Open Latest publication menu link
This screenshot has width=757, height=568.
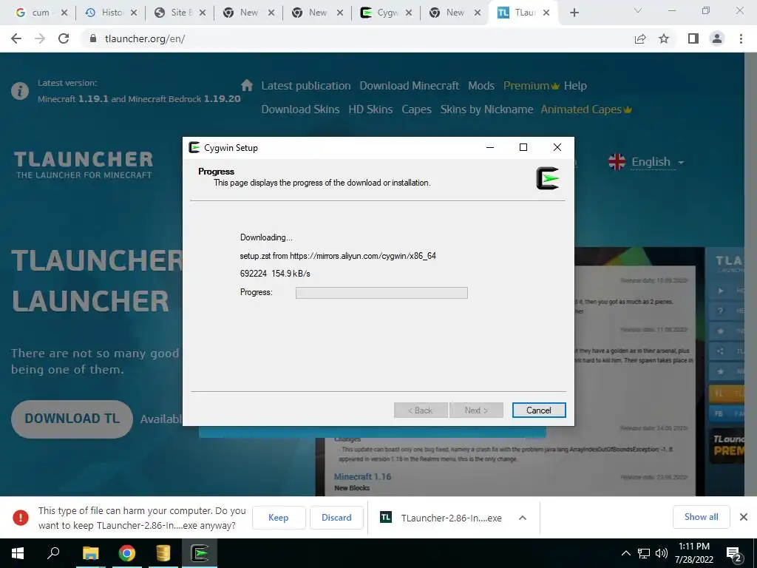(x=305, y=86)
